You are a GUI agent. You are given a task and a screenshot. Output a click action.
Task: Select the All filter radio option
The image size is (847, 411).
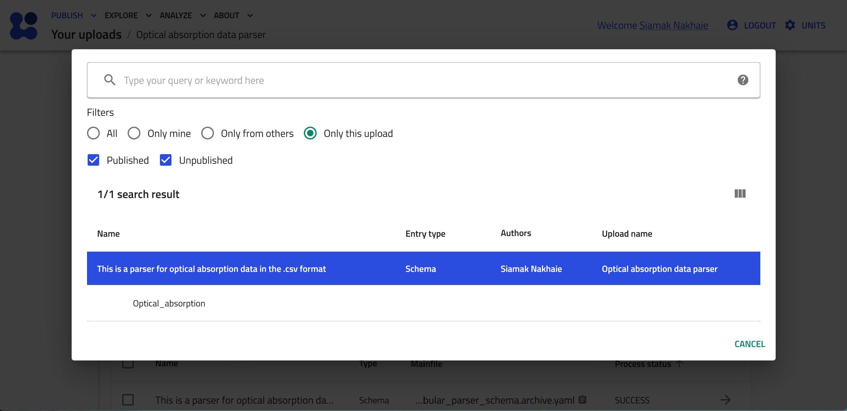coord(93,133)
